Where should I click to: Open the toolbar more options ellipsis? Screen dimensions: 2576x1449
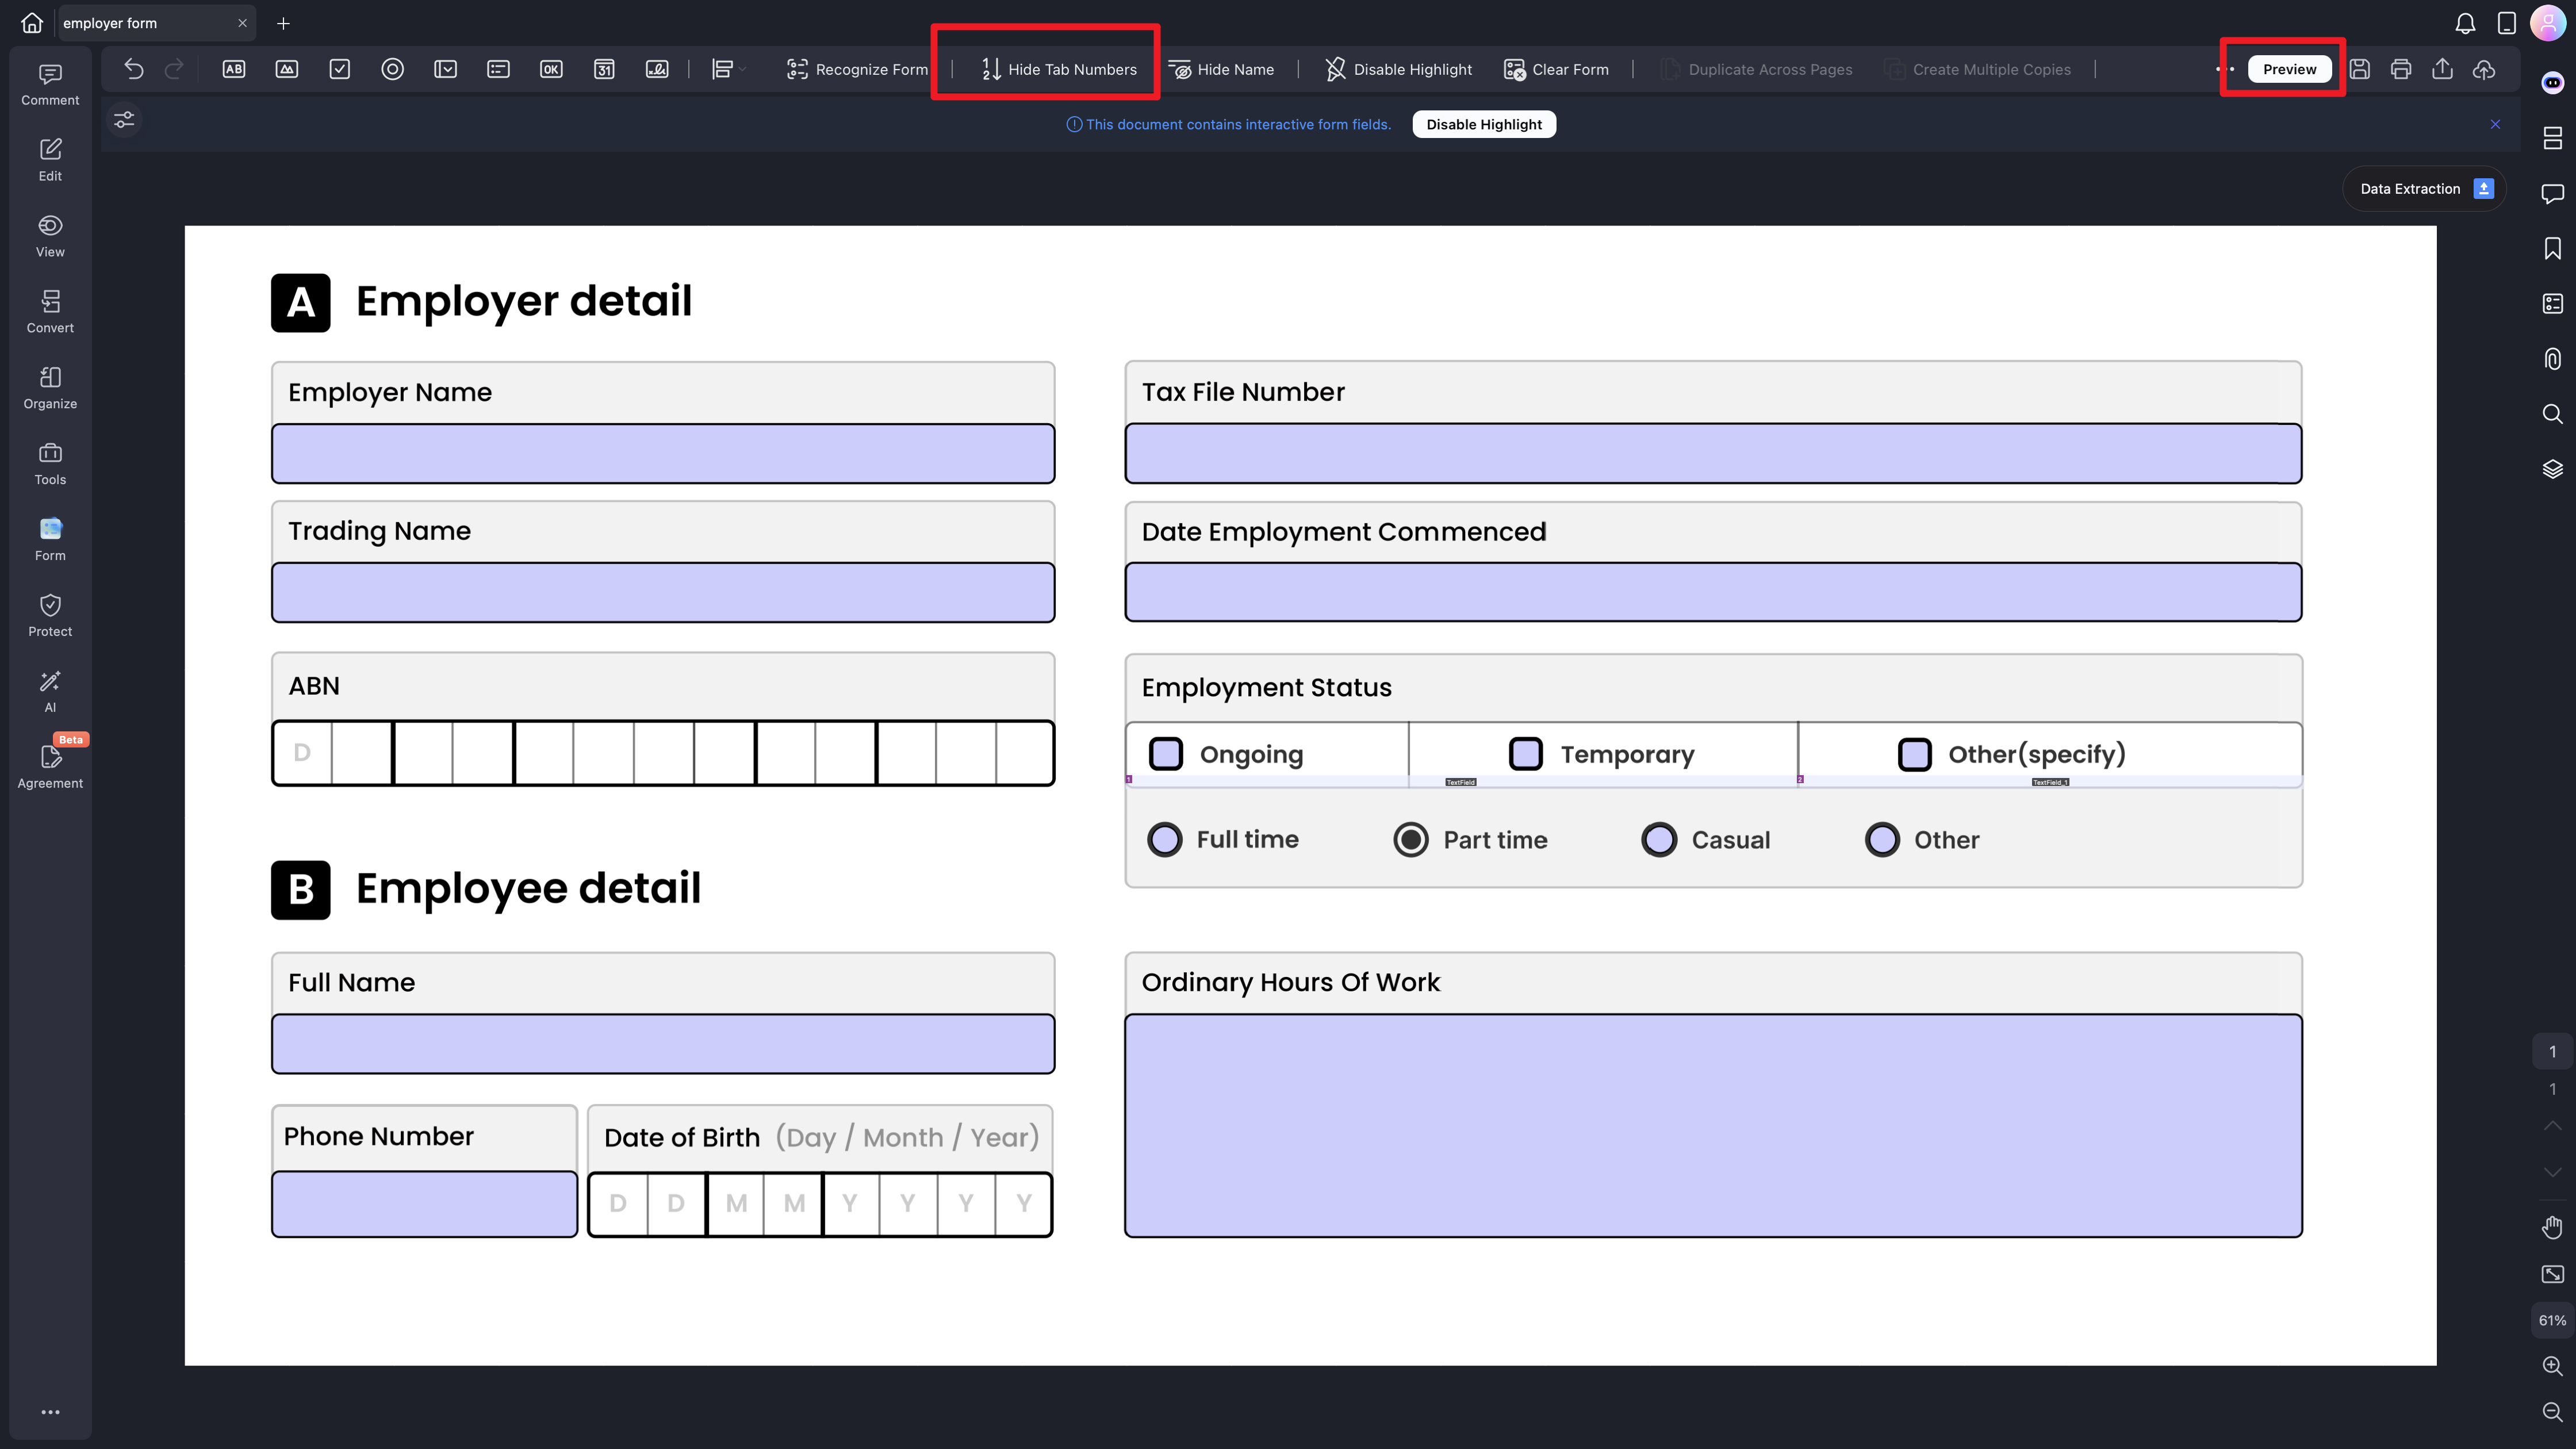[x=2224, y=69]
